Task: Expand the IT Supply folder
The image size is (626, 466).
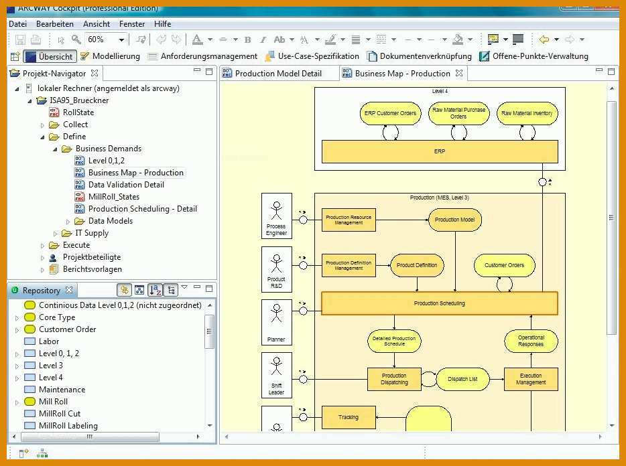Action: point(55,234)
